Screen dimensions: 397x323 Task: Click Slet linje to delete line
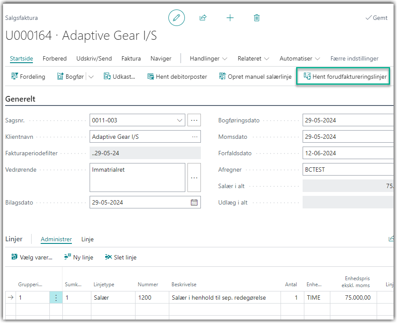(121, 257)
